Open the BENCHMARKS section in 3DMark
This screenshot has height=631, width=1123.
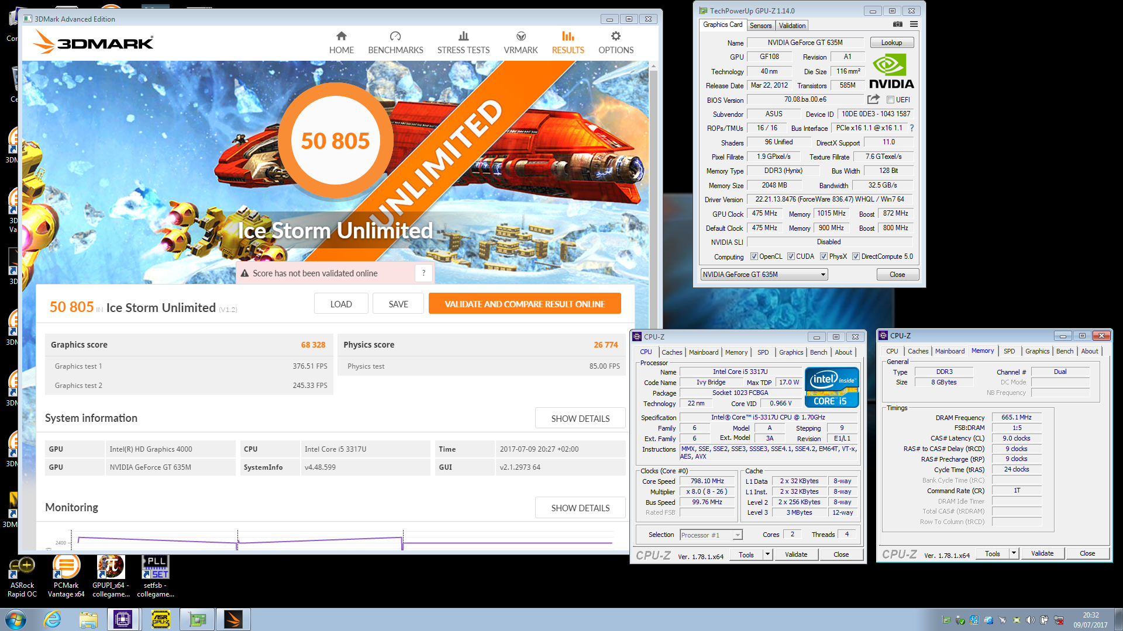pos(395,43)
